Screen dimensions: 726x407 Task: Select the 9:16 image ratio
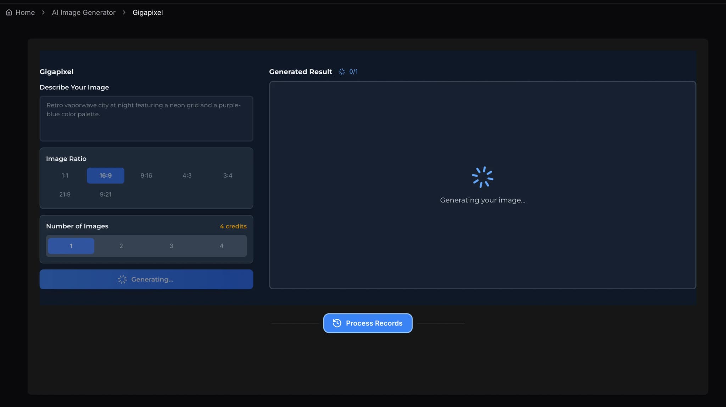[146, 175]
